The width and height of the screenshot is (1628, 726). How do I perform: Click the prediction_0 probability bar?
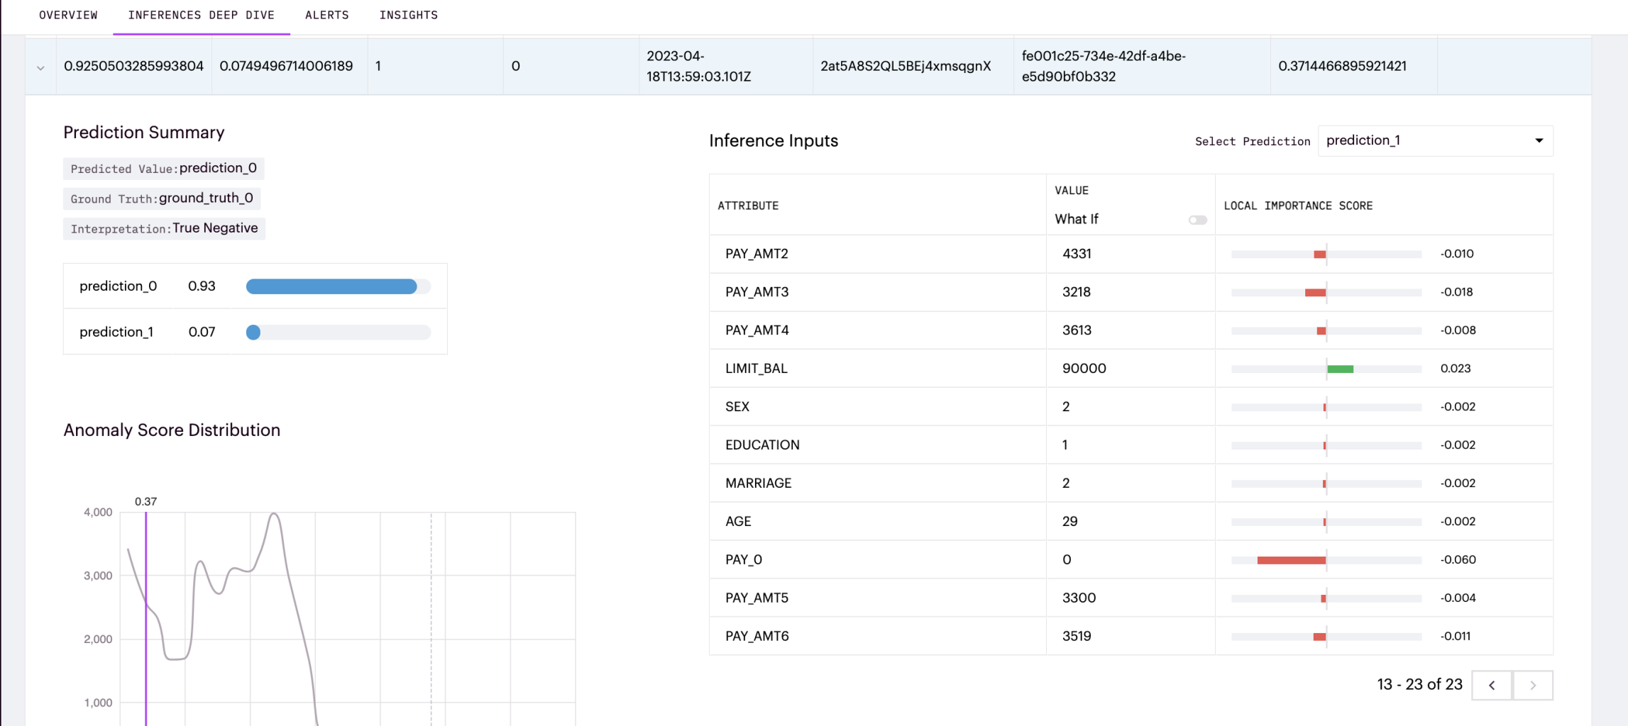(339, 286)
